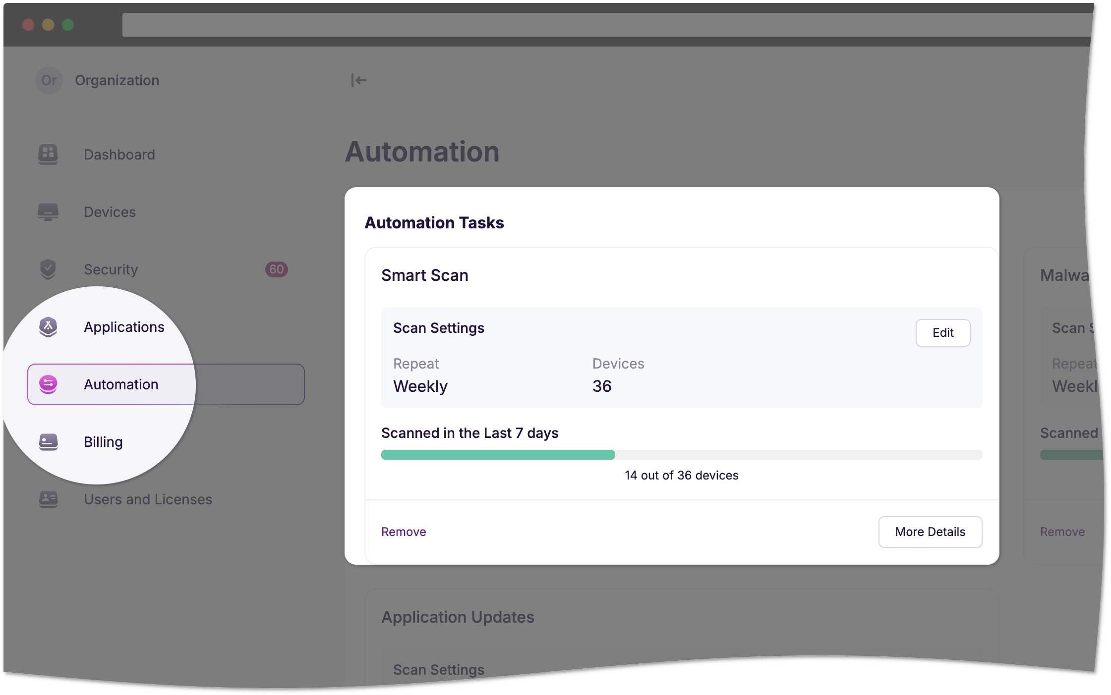The height and width of the screenshot is (695, 1111).
Task: Click the Weekly repeat value
Action: [x=420, y=386]
